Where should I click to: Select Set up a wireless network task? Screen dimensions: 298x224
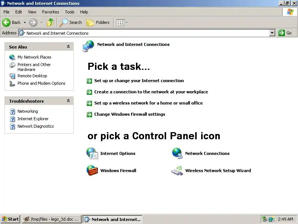point(148,103)
